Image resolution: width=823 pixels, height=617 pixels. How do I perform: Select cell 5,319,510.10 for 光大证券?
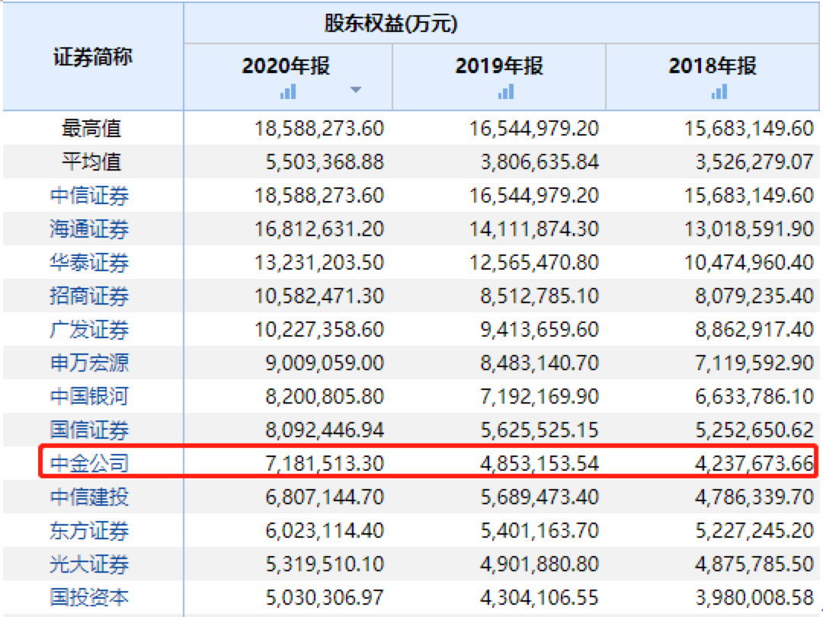pyautogui.click(x=325, y=564)
